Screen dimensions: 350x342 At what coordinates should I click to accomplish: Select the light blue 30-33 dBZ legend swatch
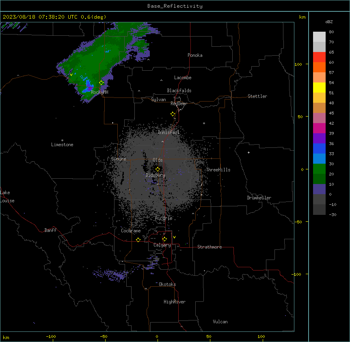tap(319, 159)
